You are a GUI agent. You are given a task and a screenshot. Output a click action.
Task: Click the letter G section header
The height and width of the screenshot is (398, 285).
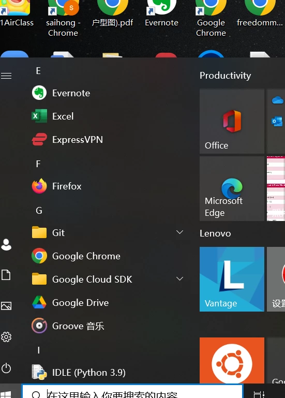(39, 211)
